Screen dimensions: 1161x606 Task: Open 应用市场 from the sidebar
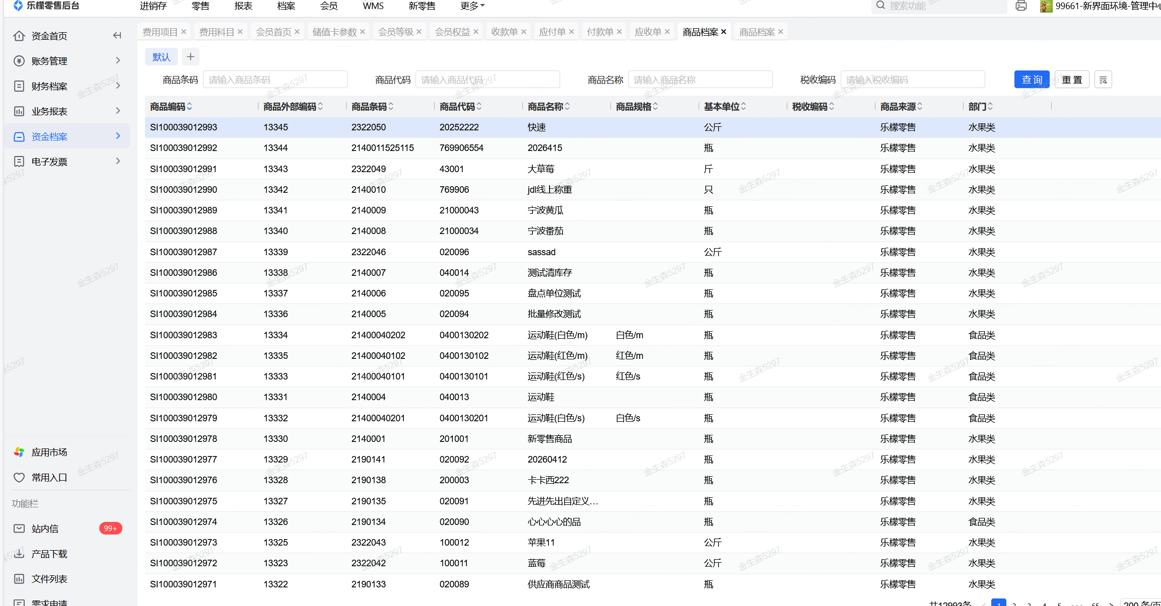pos(49,452)
